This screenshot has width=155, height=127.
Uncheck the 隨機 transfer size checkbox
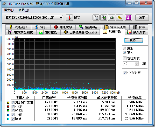pyautogui.click(x=13, y=119)
